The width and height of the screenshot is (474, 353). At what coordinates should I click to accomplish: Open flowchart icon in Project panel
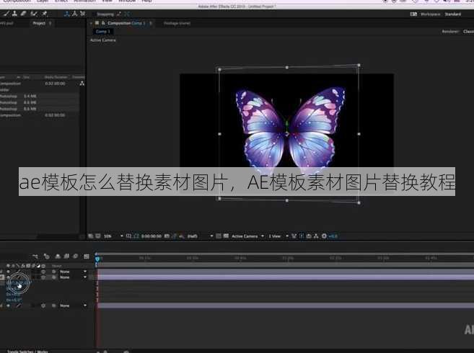click(82, 84)
